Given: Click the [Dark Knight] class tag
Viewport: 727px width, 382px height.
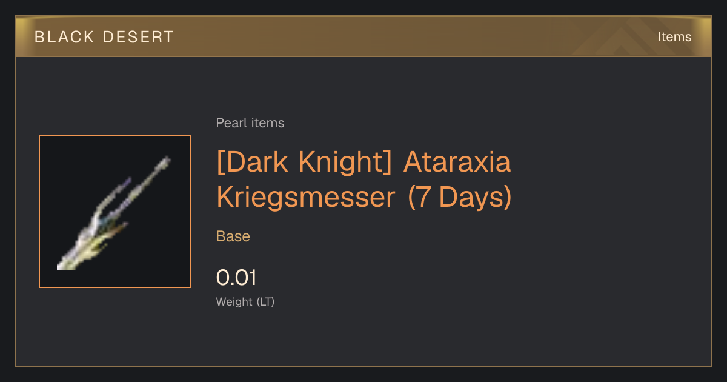Looking at the screenshot, I should [x=305, y=164].
